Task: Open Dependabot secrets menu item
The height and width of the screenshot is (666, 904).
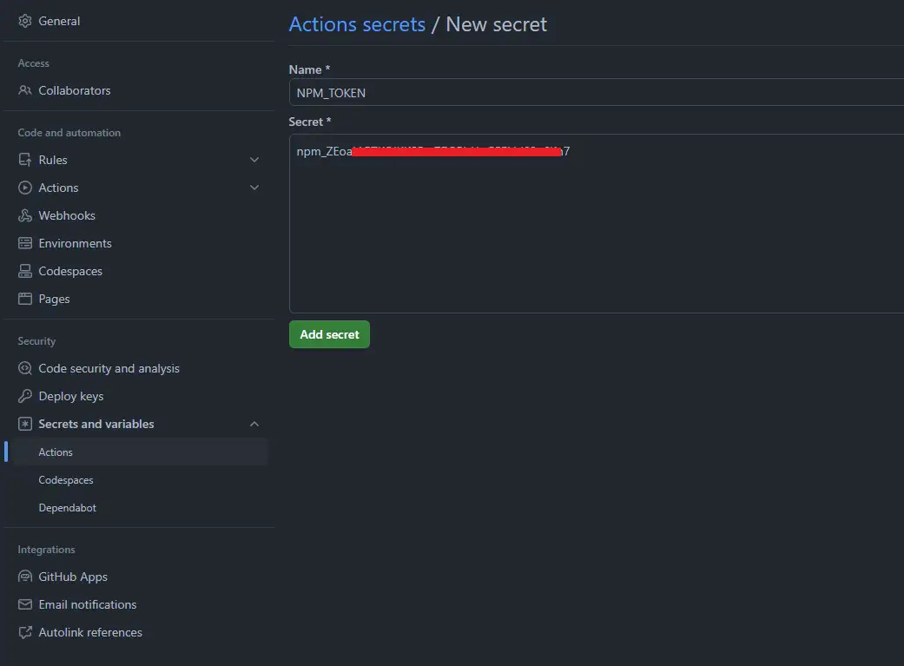Action: click(68, 508)
